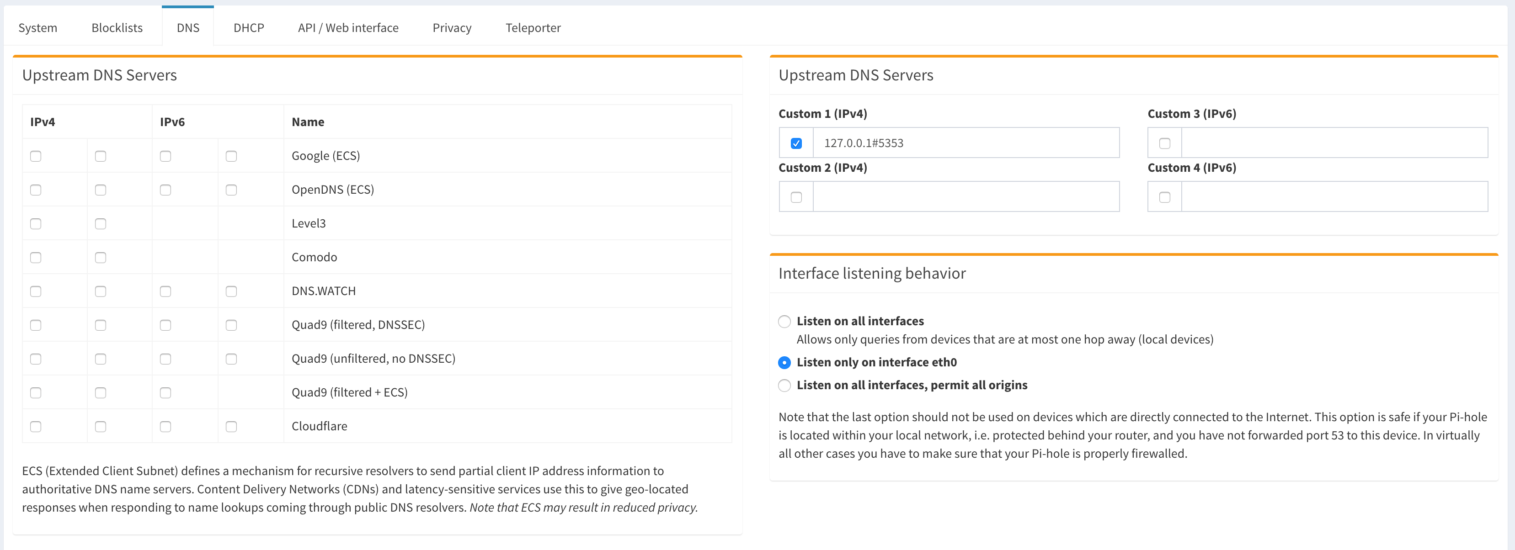Check the first IPv6 box for Google (ECS)
The width and height of the screenshot is (1515, 550).
click(x=166, y=156)
